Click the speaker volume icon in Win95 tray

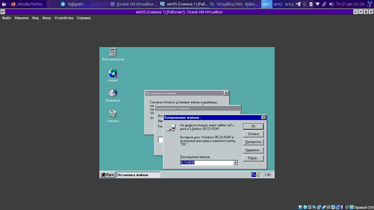[258, 175]
